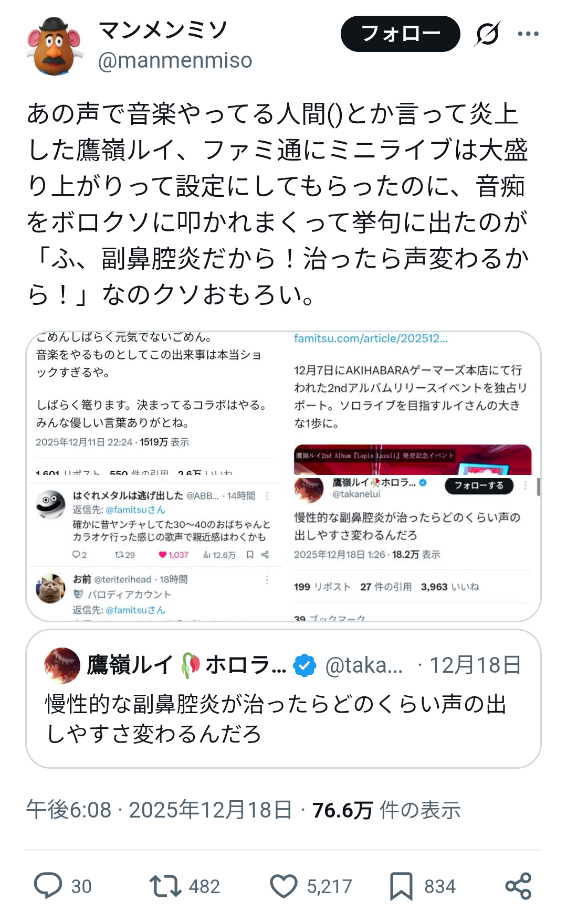This screenshot has height=912, width=567.
Task: Click the 5,217 likes count number
Action: (329, 886)
